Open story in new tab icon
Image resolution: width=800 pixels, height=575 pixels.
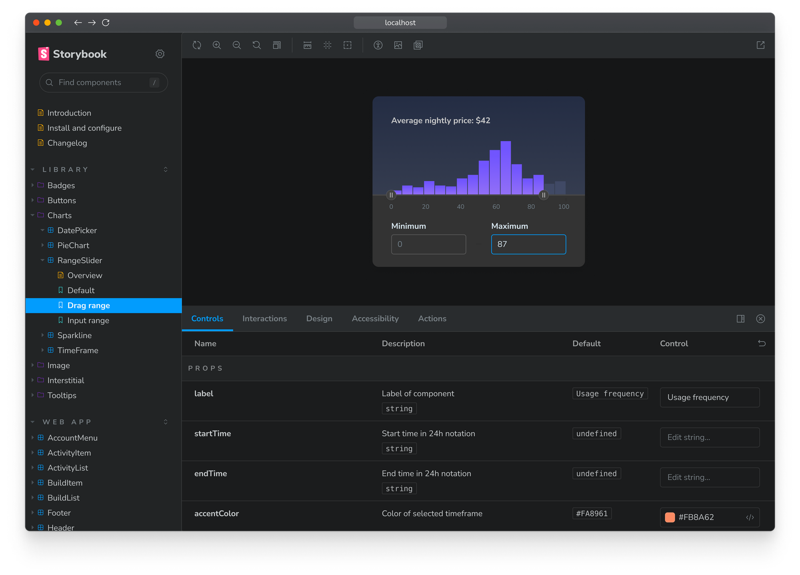click(x=760, y=45)
